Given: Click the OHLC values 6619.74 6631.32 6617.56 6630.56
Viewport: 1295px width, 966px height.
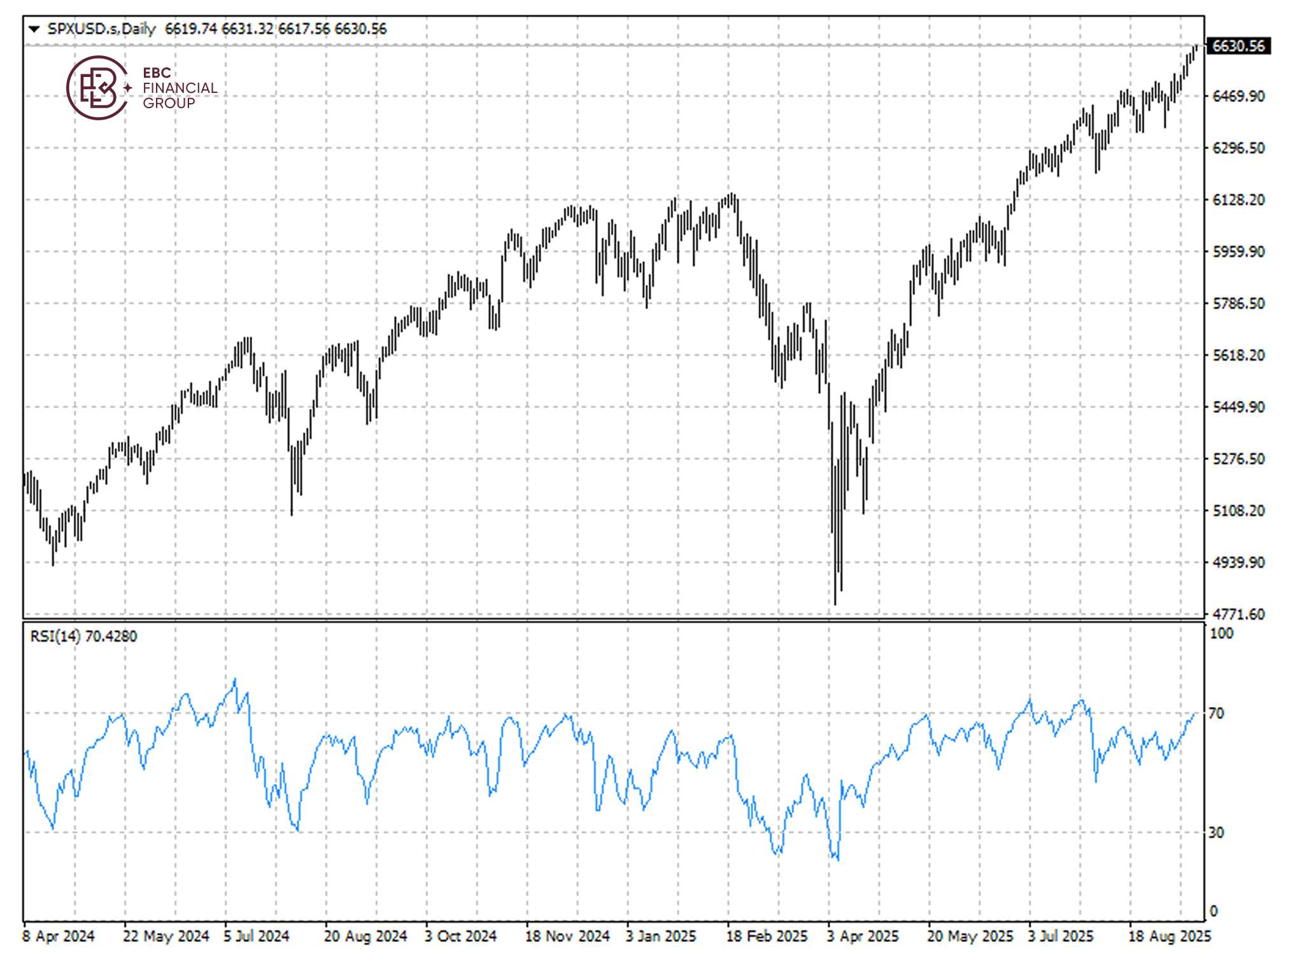Looking at the screenshot, I should (x=276, y=29).
